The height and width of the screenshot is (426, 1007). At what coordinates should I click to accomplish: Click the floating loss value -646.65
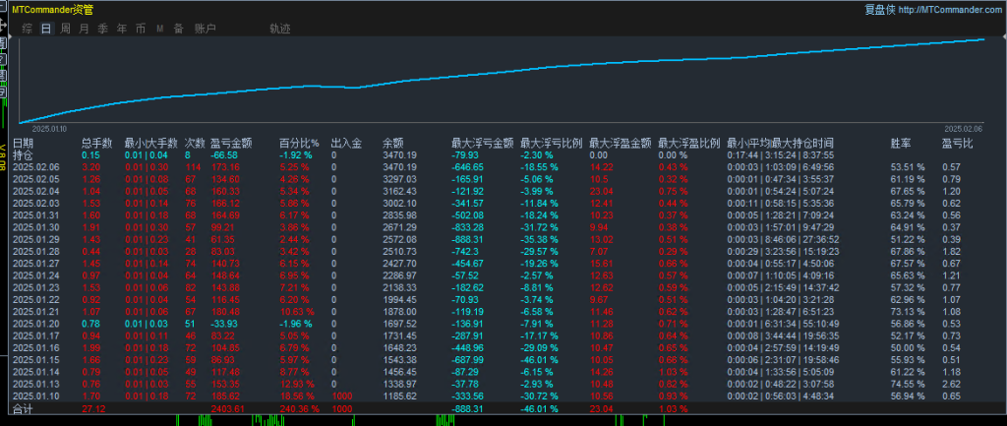pos(469,166)
